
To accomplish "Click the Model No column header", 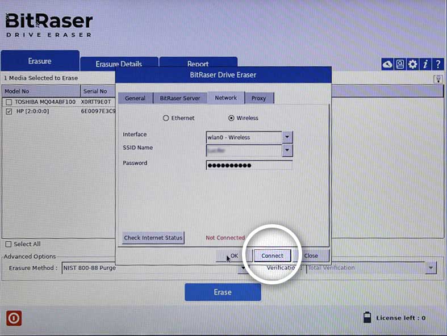I will point(41,91).
